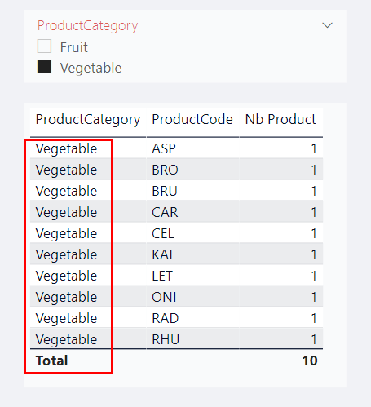Sort by Nb Product column header

point(280,119)
